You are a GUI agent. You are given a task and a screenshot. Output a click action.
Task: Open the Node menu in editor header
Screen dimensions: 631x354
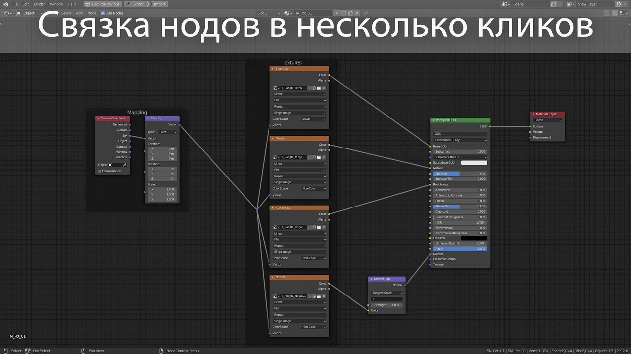click(92, 13)
